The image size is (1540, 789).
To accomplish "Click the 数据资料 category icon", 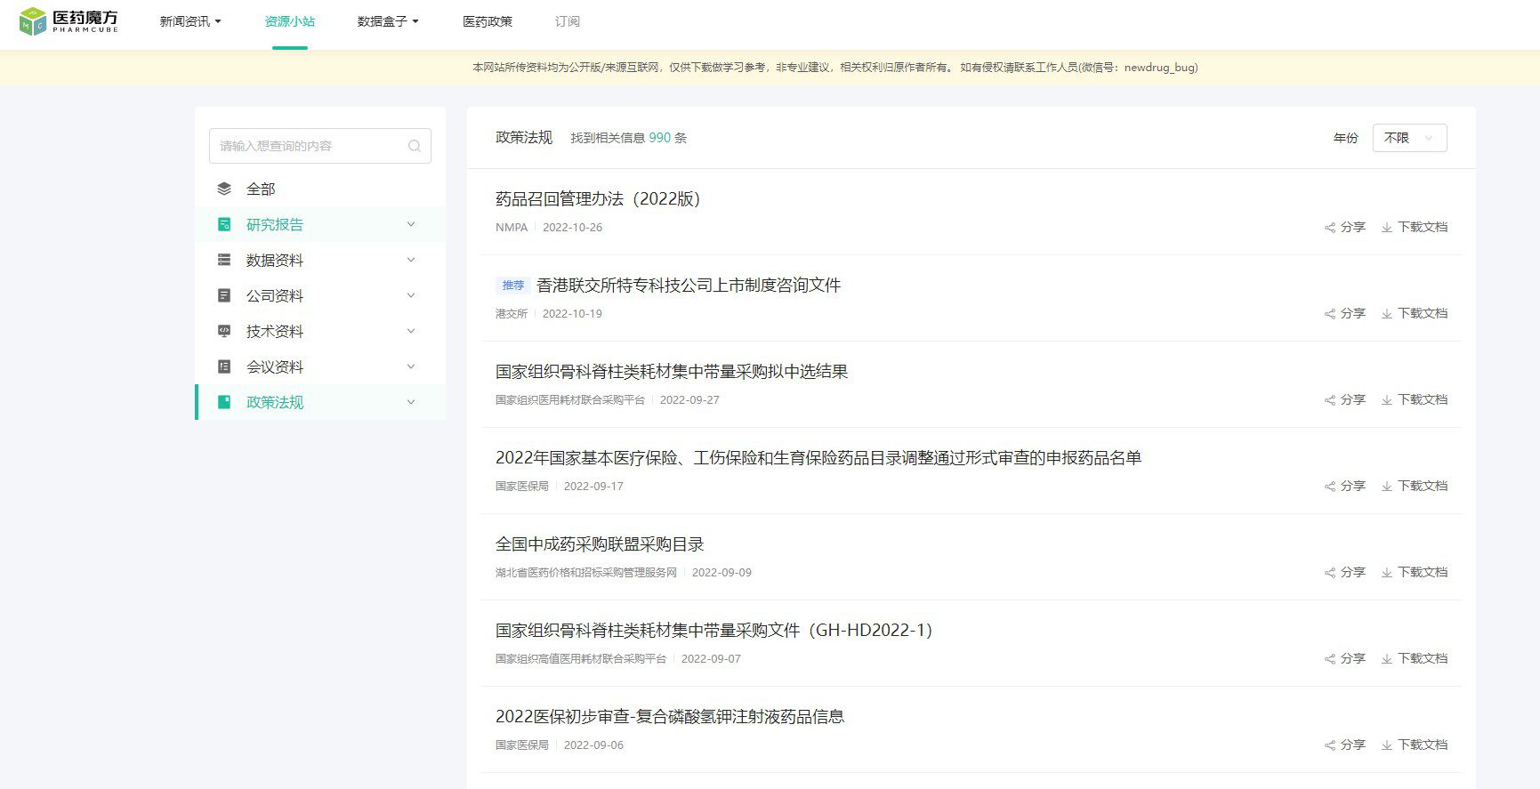I will pyautogui.click(x=224, y=260).
